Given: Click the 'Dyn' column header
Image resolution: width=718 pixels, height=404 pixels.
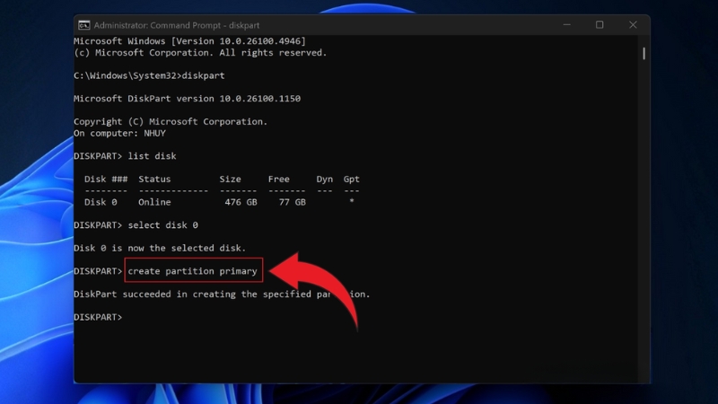Looking at the screenshot, I should (x=324, y=180).
